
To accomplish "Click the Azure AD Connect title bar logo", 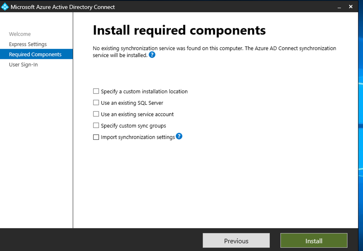I will [5, 7].
